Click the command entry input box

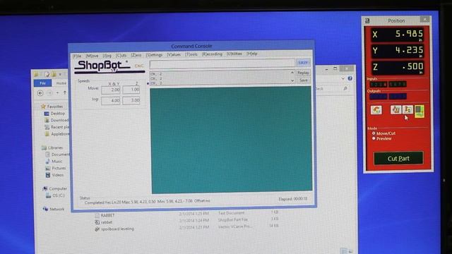pos(222,64)
